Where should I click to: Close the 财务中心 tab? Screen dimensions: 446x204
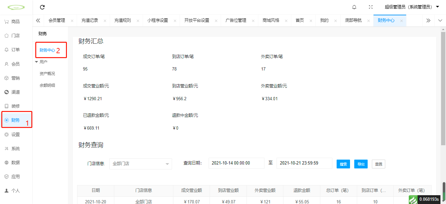[x=401, y=21]
